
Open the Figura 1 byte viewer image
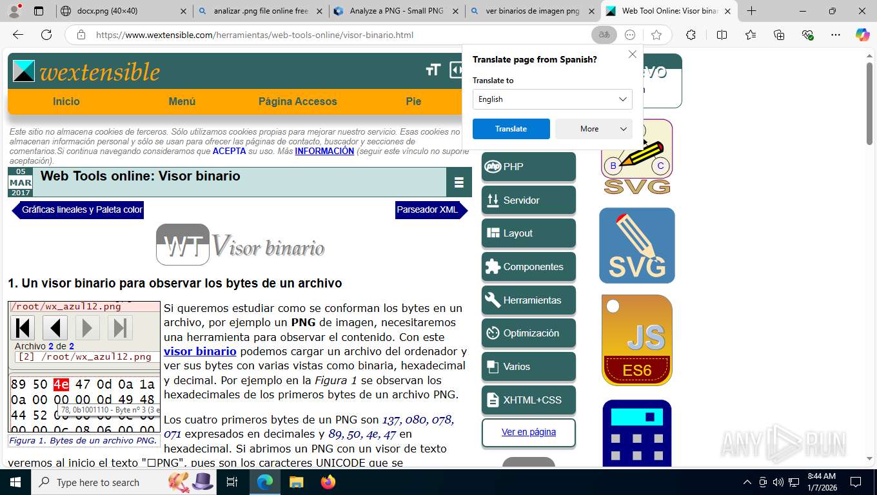[x=84, y=367]
